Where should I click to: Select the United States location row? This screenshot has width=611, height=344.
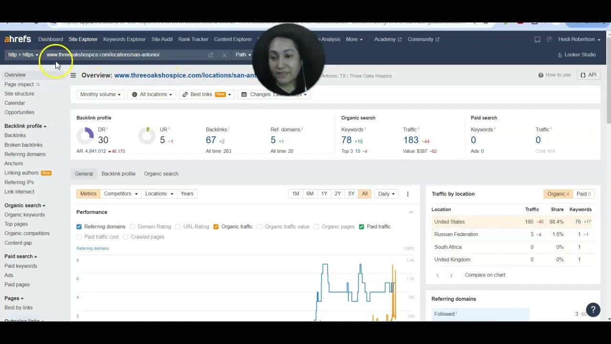[513, 222]
